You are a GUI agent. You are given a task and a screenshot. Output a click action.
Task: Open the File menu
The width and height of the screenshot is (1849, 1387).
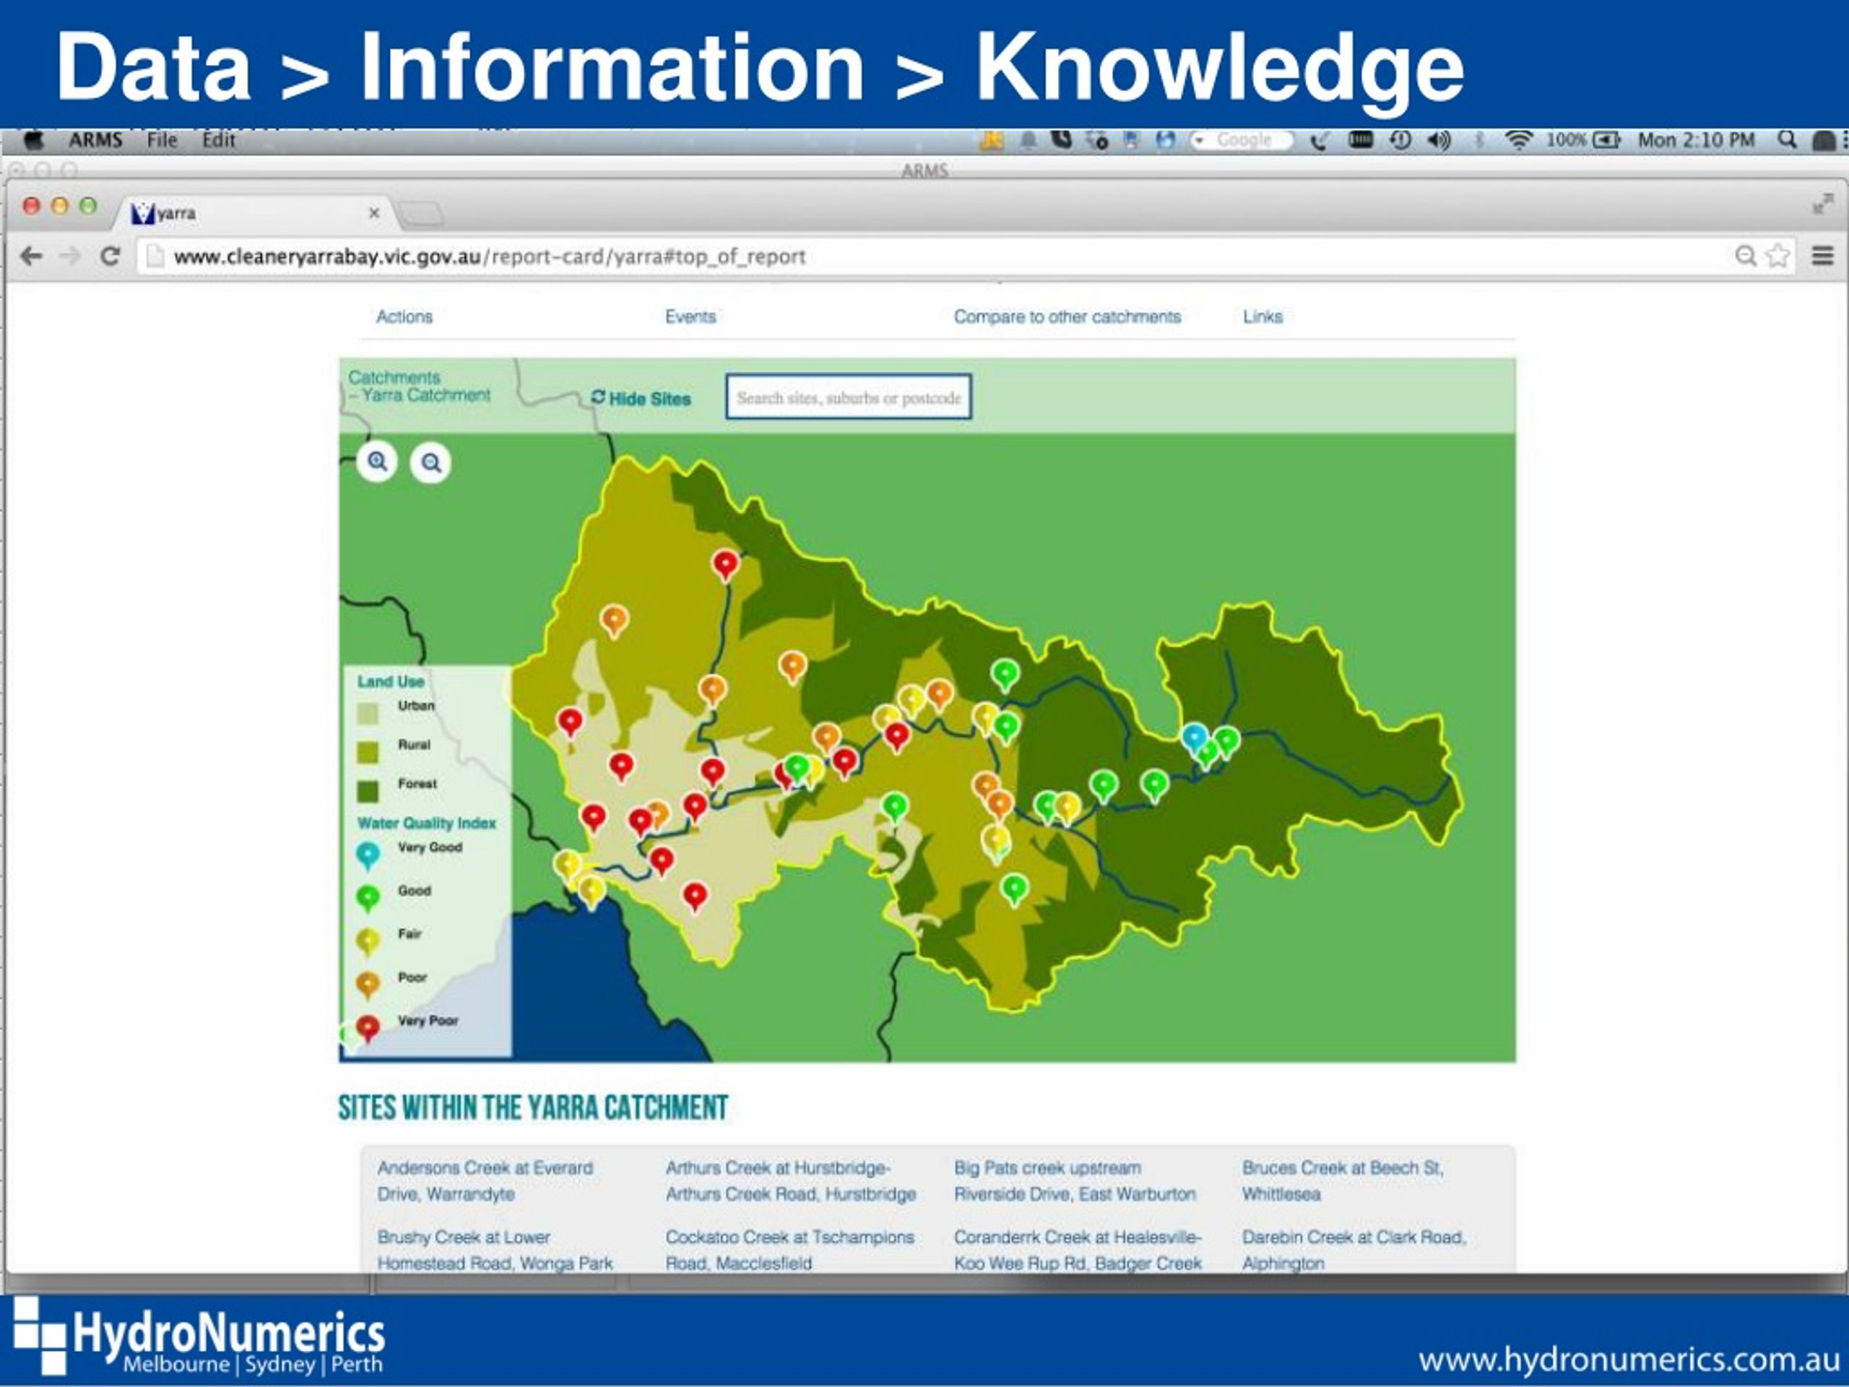(163, 140)
